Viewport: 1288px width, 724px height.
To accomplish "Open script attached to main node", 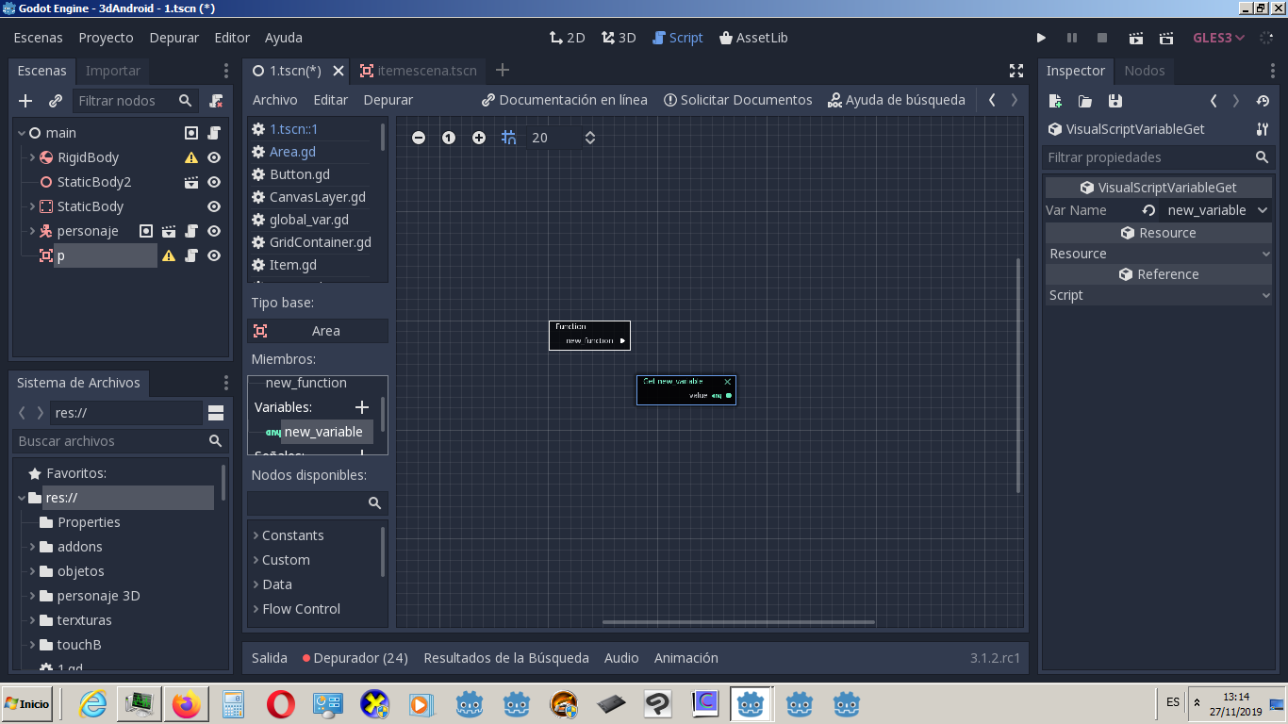I will pyautogui.click(x=214, y=133).
